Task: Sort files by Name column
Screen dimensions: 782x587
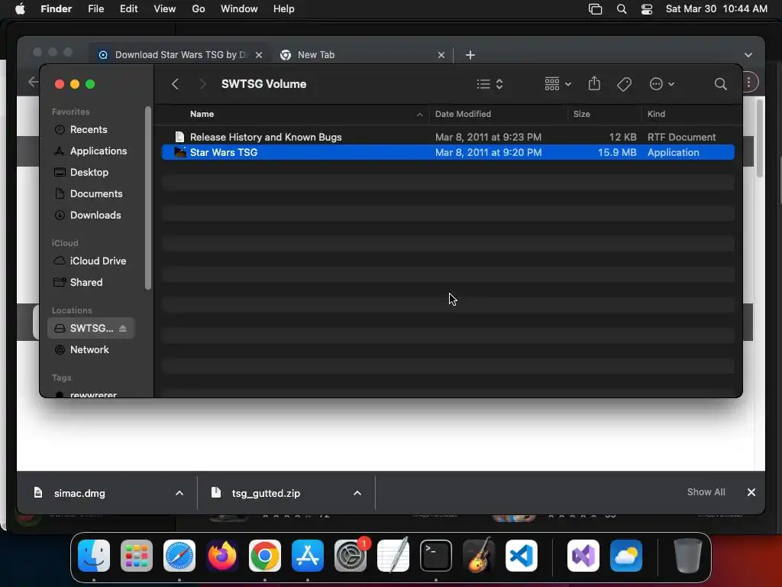Action: click(202, 114)
